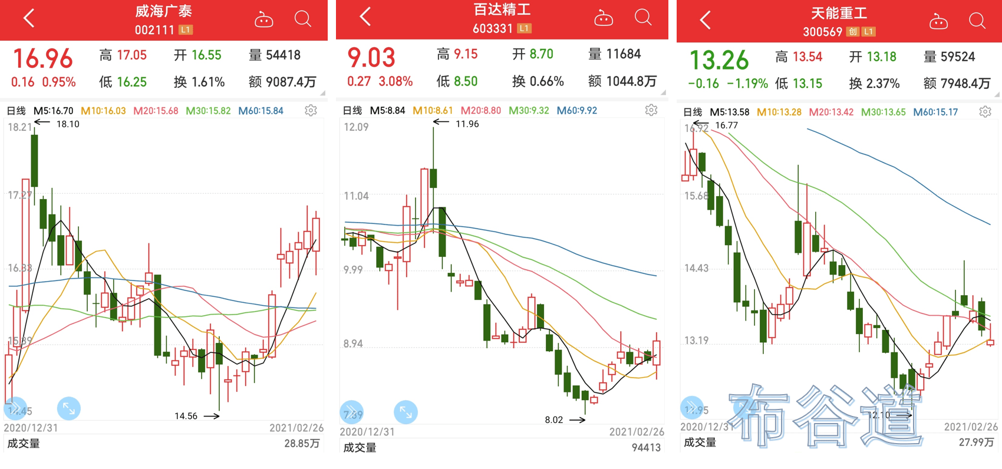The image size is (1002, 469).
Task: Tap M5:8.84 moving average label
Action: click(x=387, y=110)
